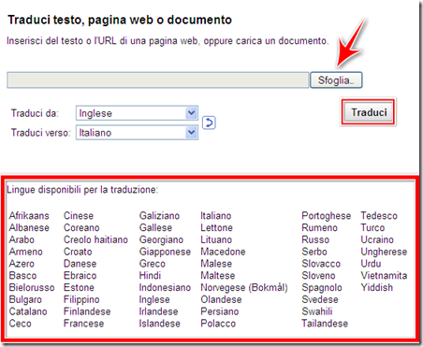Select Russo language entry
The width and height of the screenshot is (423, 347).
coord(315,239)
